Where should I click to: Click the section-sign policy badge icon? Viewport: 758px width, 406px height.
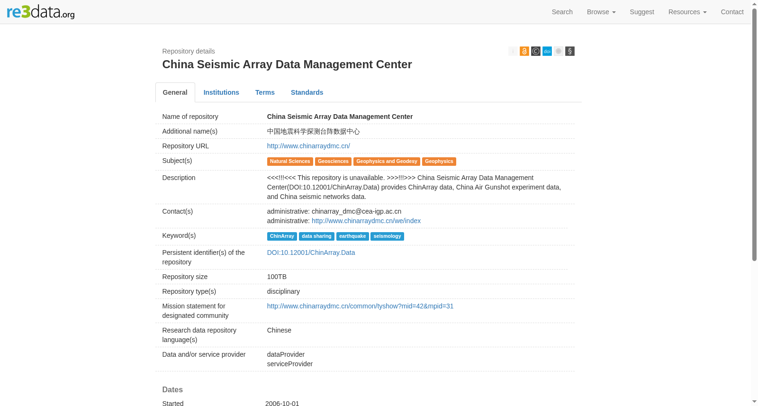(x=569, y=51)
